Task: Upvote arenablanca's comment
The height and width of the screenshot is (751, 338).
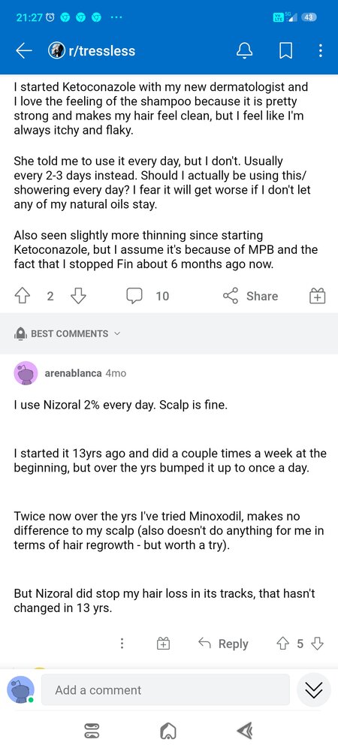Action: coord(282,644)
